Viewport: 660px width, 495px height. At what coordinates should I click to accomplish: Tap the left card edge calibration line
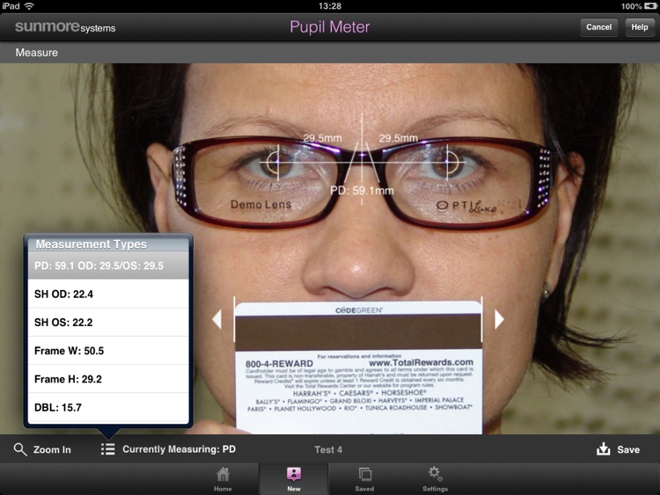(x=234, y=319)
